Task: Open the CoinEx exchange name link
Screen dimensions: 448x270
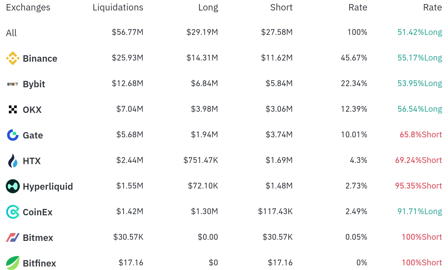Action: 38,212
